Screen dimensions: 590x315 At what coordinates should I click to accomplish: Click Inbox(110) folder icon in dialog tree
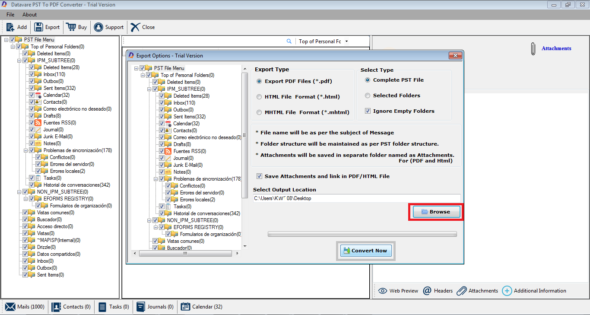(168, 103)
